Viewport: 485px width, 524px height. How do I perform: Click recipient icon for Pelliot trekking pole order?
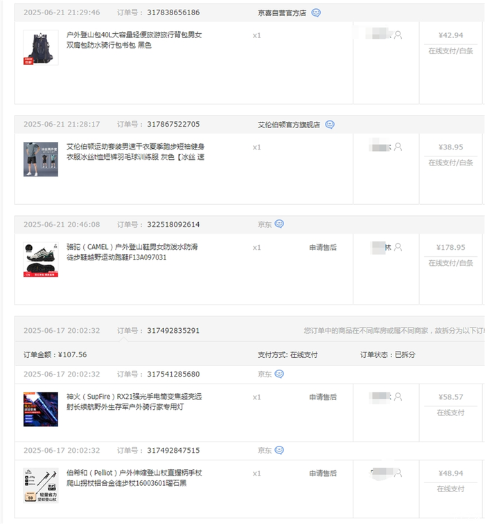point(398,473)
